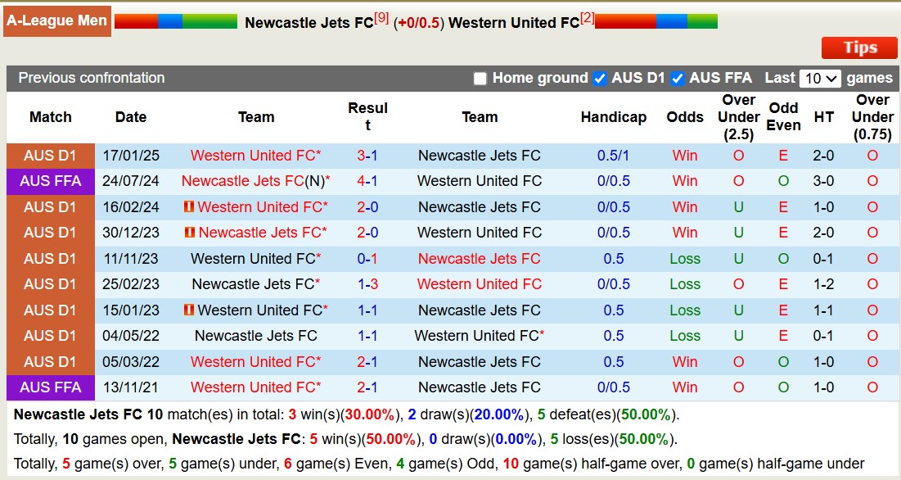The image size is (901, 480).
Task: Click the red Newcastle Jets FC link on 11/11/23
Action: (x=480, y=259)
